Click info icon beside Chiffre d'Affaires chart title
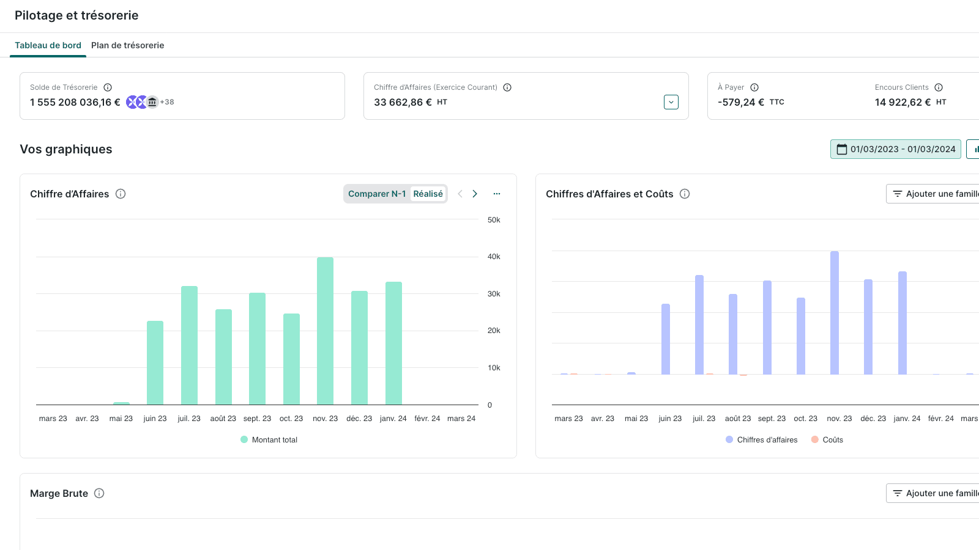 [121, 194]
